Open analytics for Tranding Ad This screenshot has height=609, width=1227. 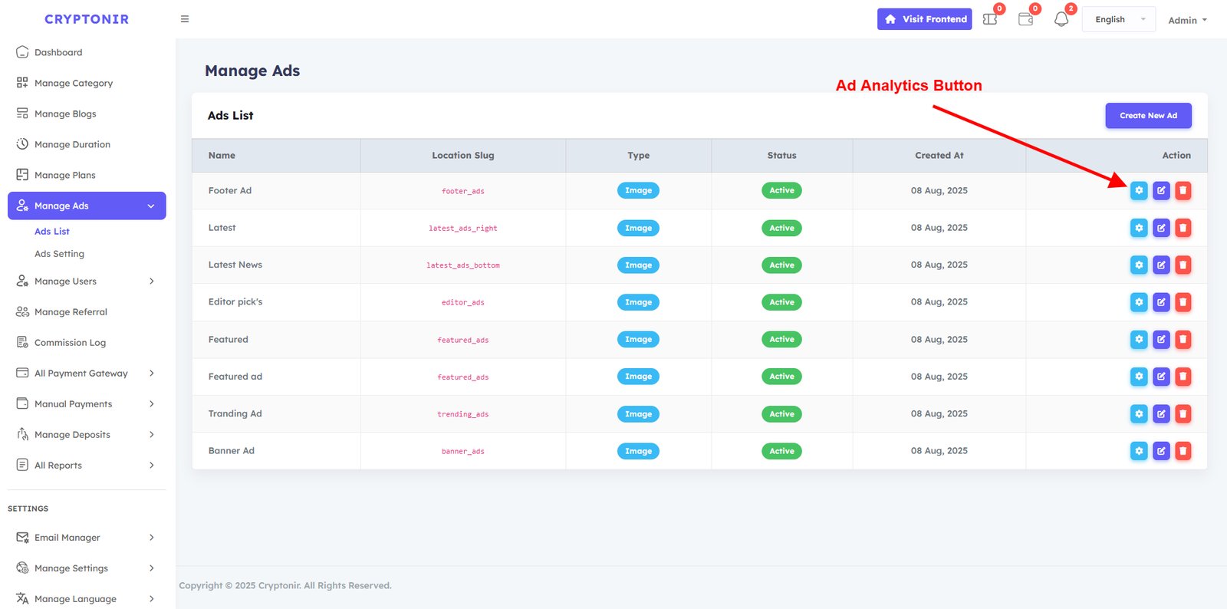[1139, 414]
